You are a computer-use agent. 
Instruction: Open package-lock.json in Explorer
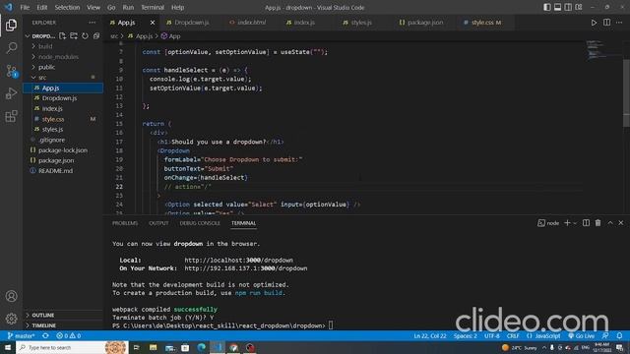click(x=63, y=150)
